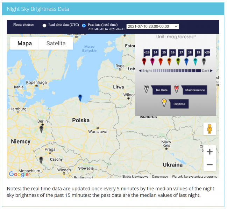
Task: Click the Maintainence red-cross pin
Action: (x=177, y=89)
